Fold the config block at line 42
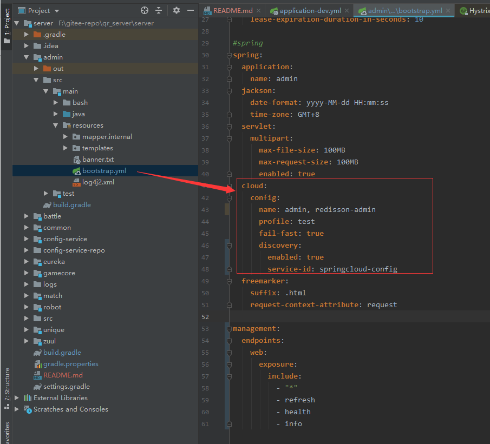Screen dimensions: 490x444 click(x=230, y=198)
